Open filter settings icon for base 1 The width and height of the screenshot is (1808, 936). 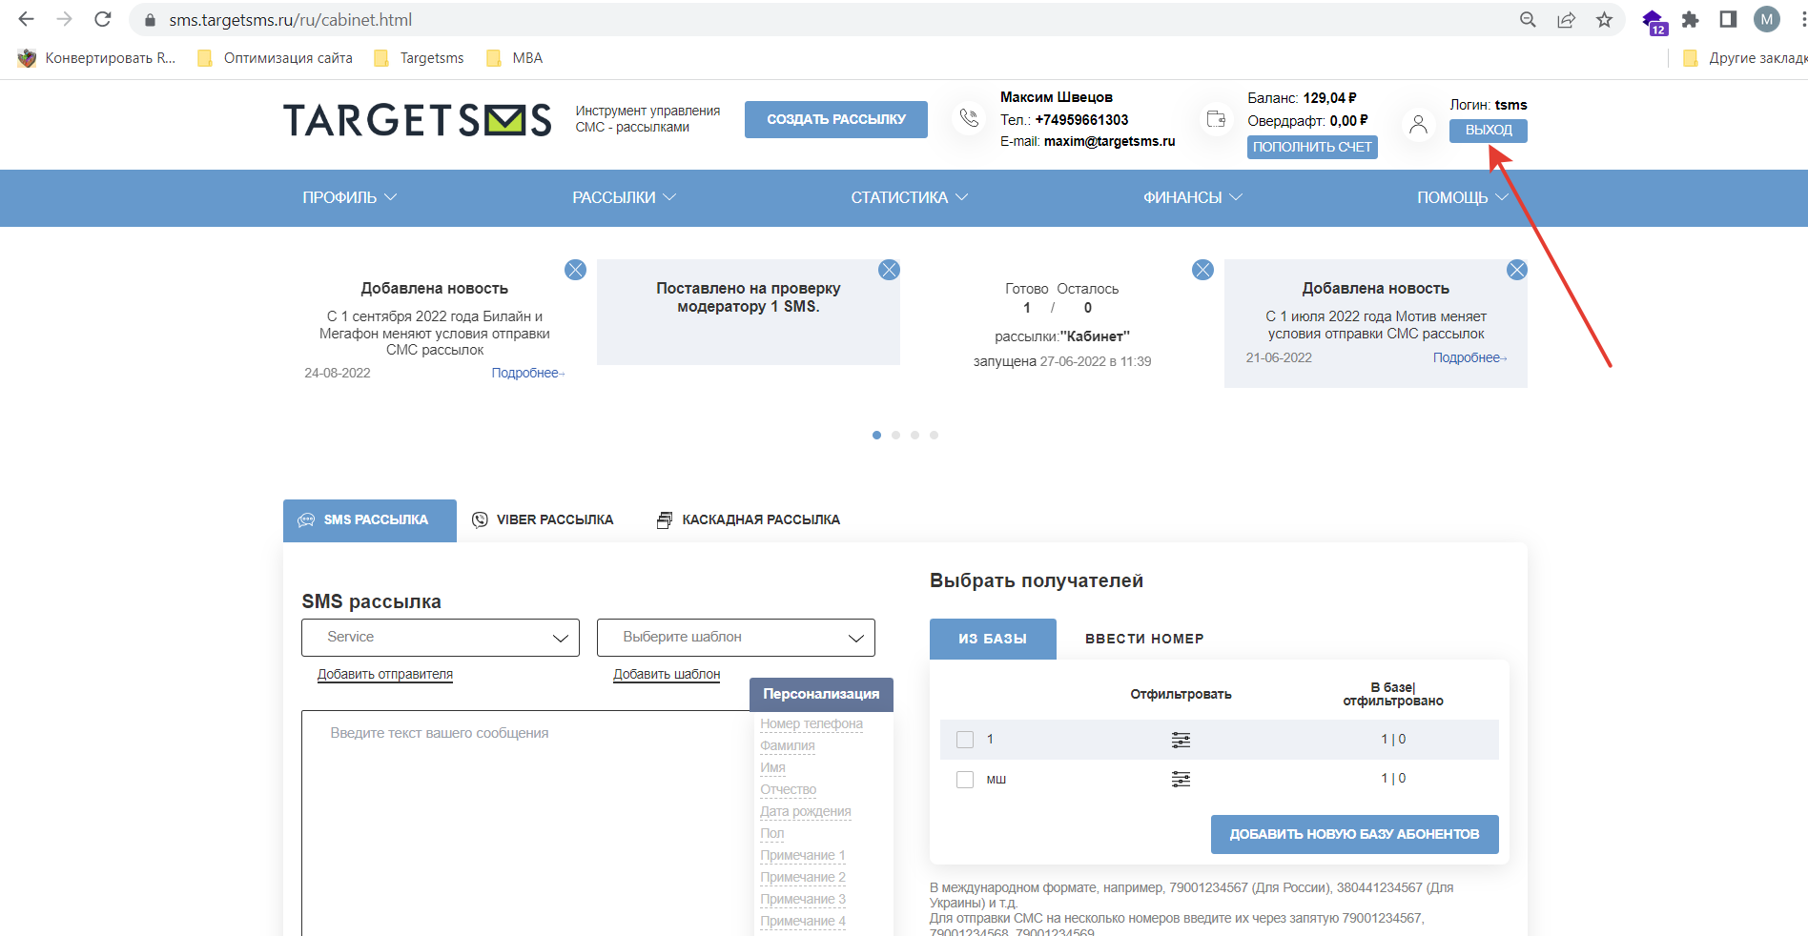click(x=1181, y=740)
